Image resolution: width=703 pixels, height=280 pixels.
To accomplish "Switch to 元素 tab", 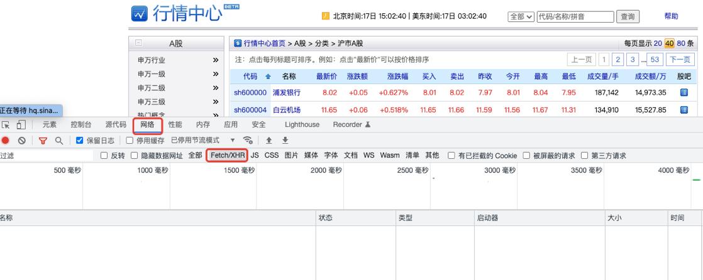I will click(x=50, y=125).
